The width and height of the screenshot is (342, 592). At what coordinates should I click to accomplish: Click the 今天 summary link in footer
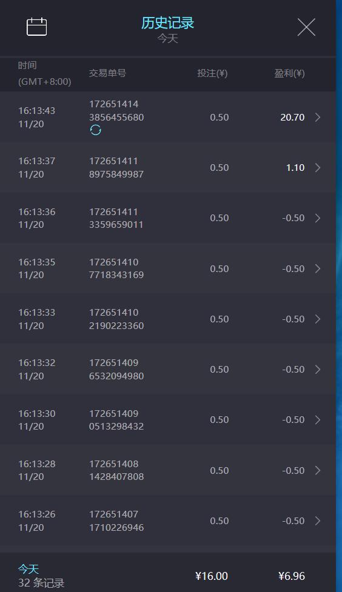pos(29,568)
